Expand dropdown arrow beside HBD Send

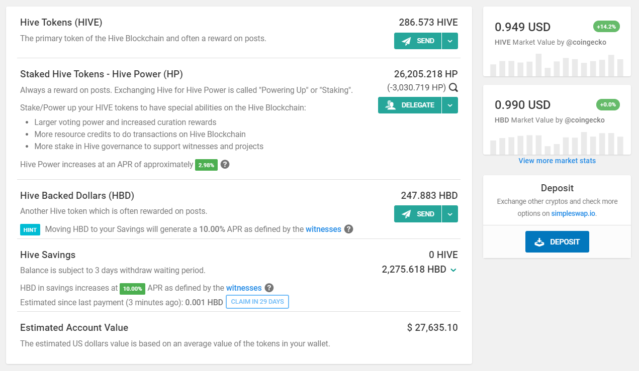450,214
